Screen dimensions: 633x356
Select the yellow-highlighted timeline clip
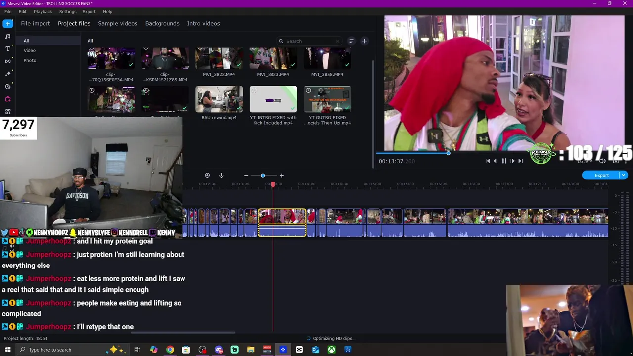(x=282, y=223)
